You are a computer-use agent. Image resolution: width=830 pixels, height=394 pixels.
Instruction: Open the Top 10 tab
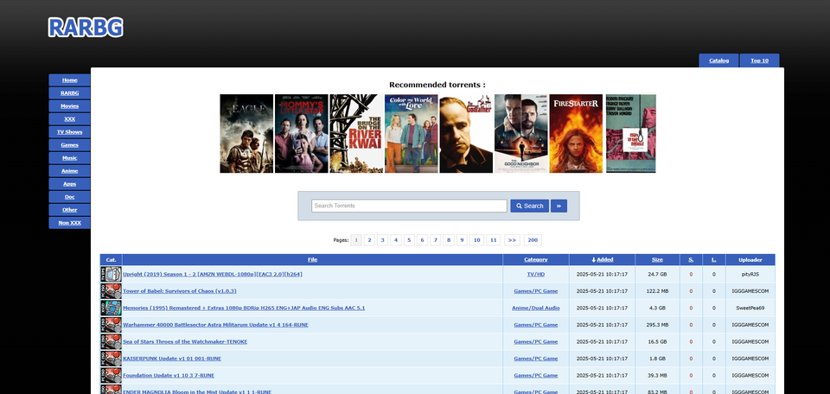click(x=760, y=60)
